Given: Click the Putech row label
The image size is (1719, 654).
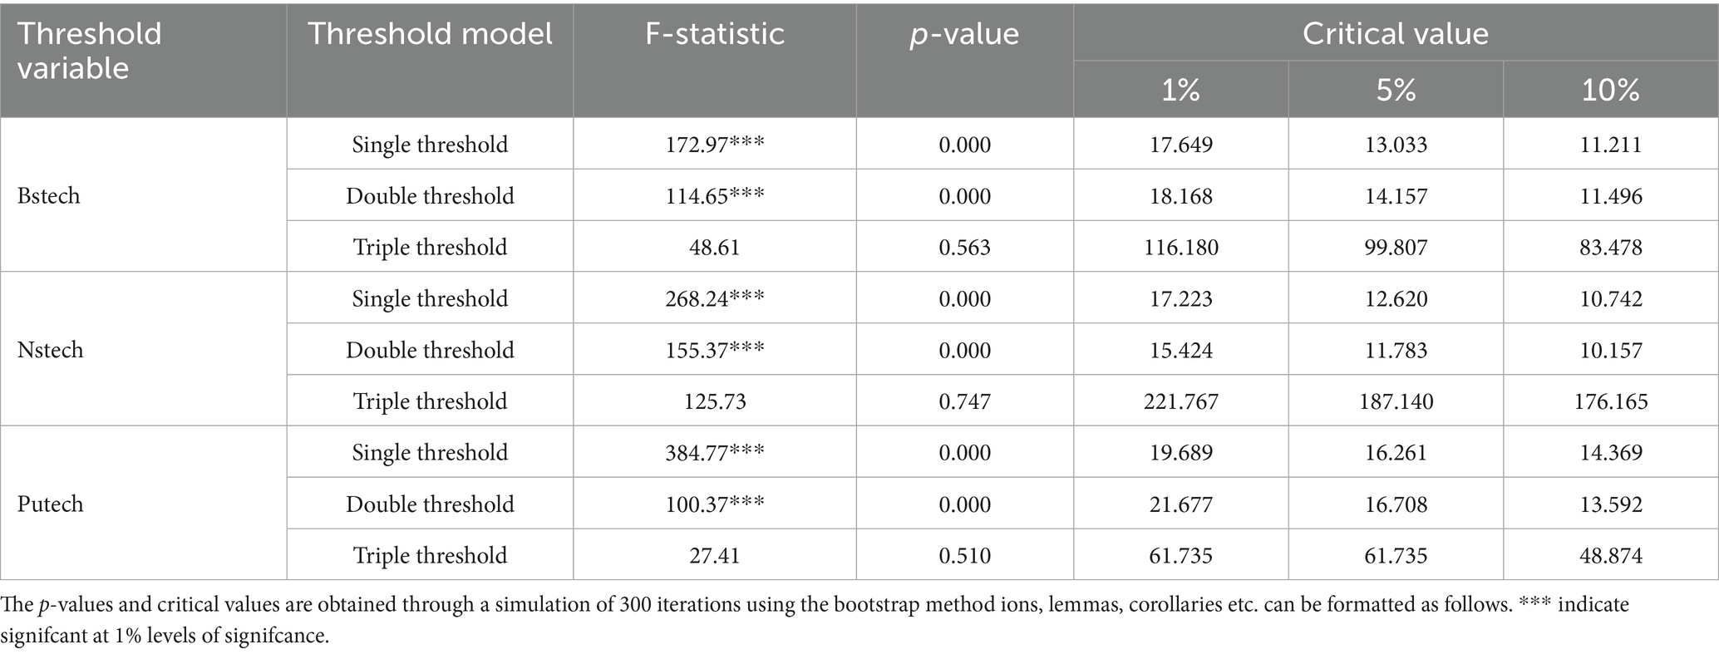Looking at the screenshot, I should coord(51,504).
